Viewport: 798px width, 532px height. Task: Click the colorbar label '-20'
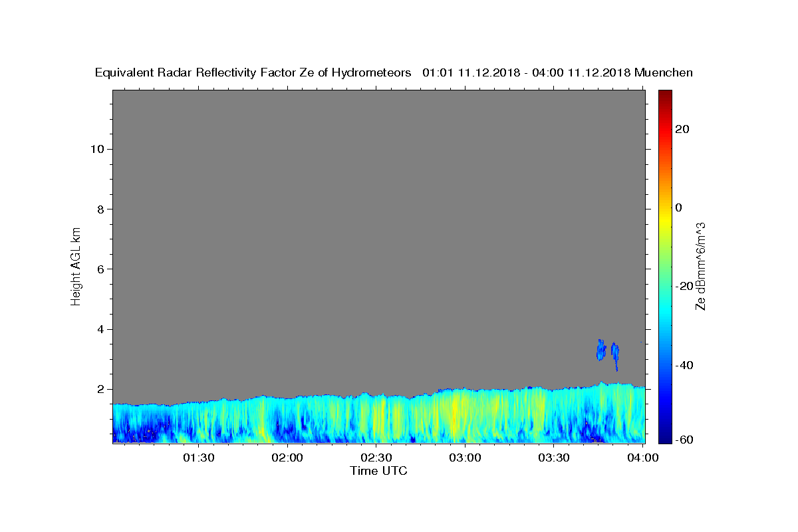(684, 286)
